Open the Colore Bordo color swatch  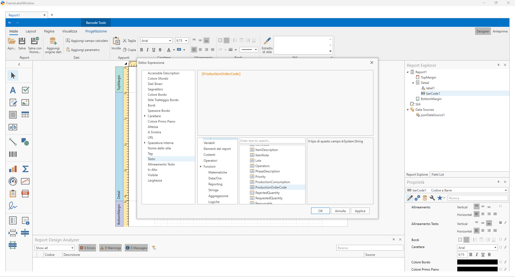click(477, 262)
